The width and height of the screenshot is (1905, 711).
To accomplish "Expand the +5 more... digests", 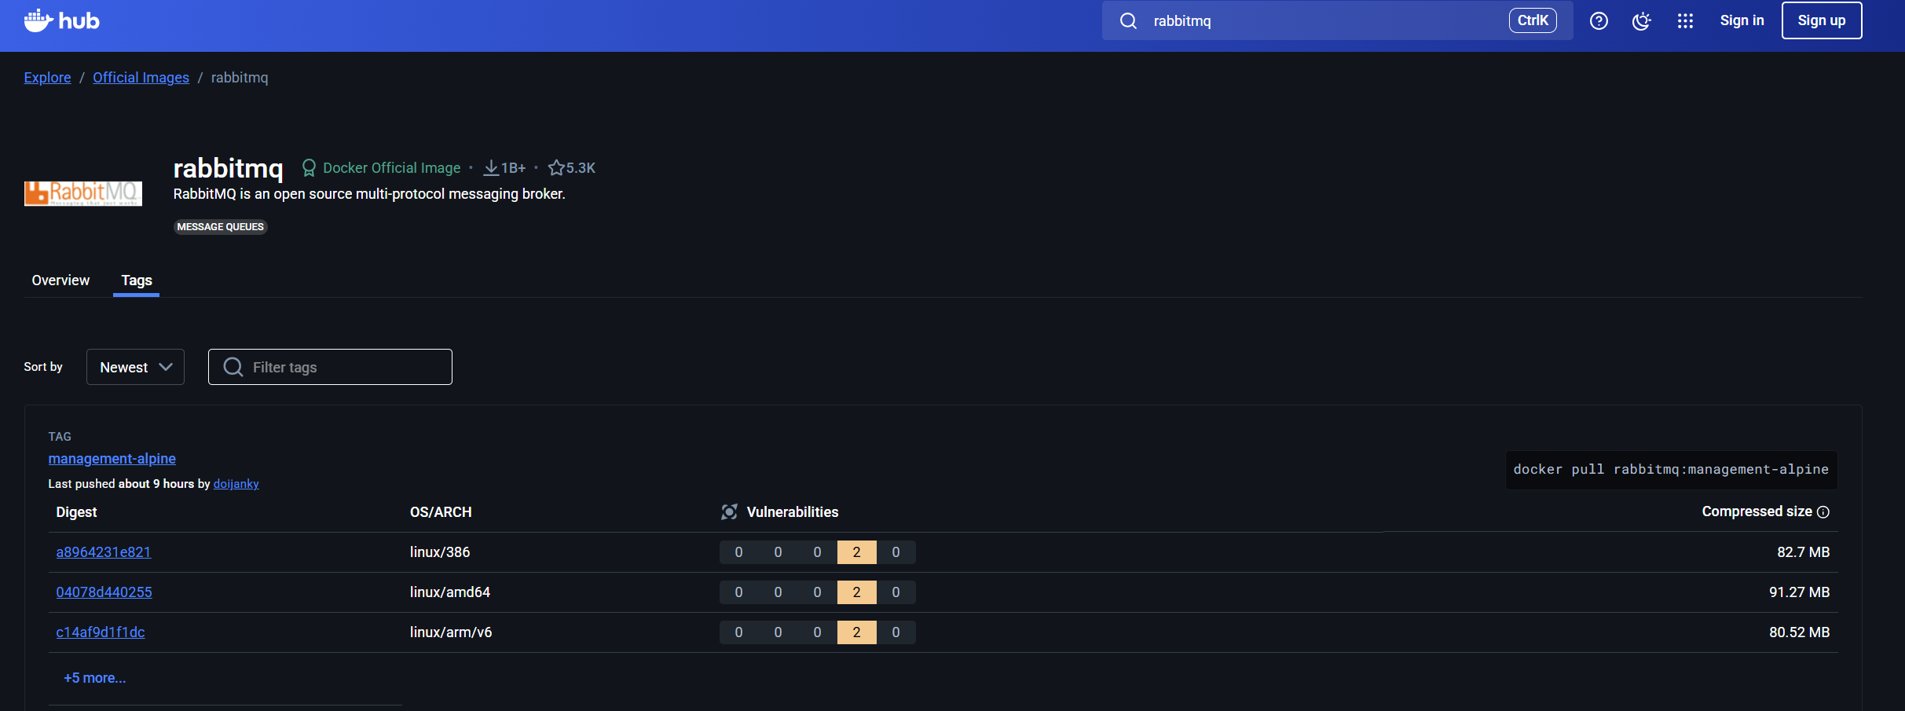I will (x=95, y=678).
